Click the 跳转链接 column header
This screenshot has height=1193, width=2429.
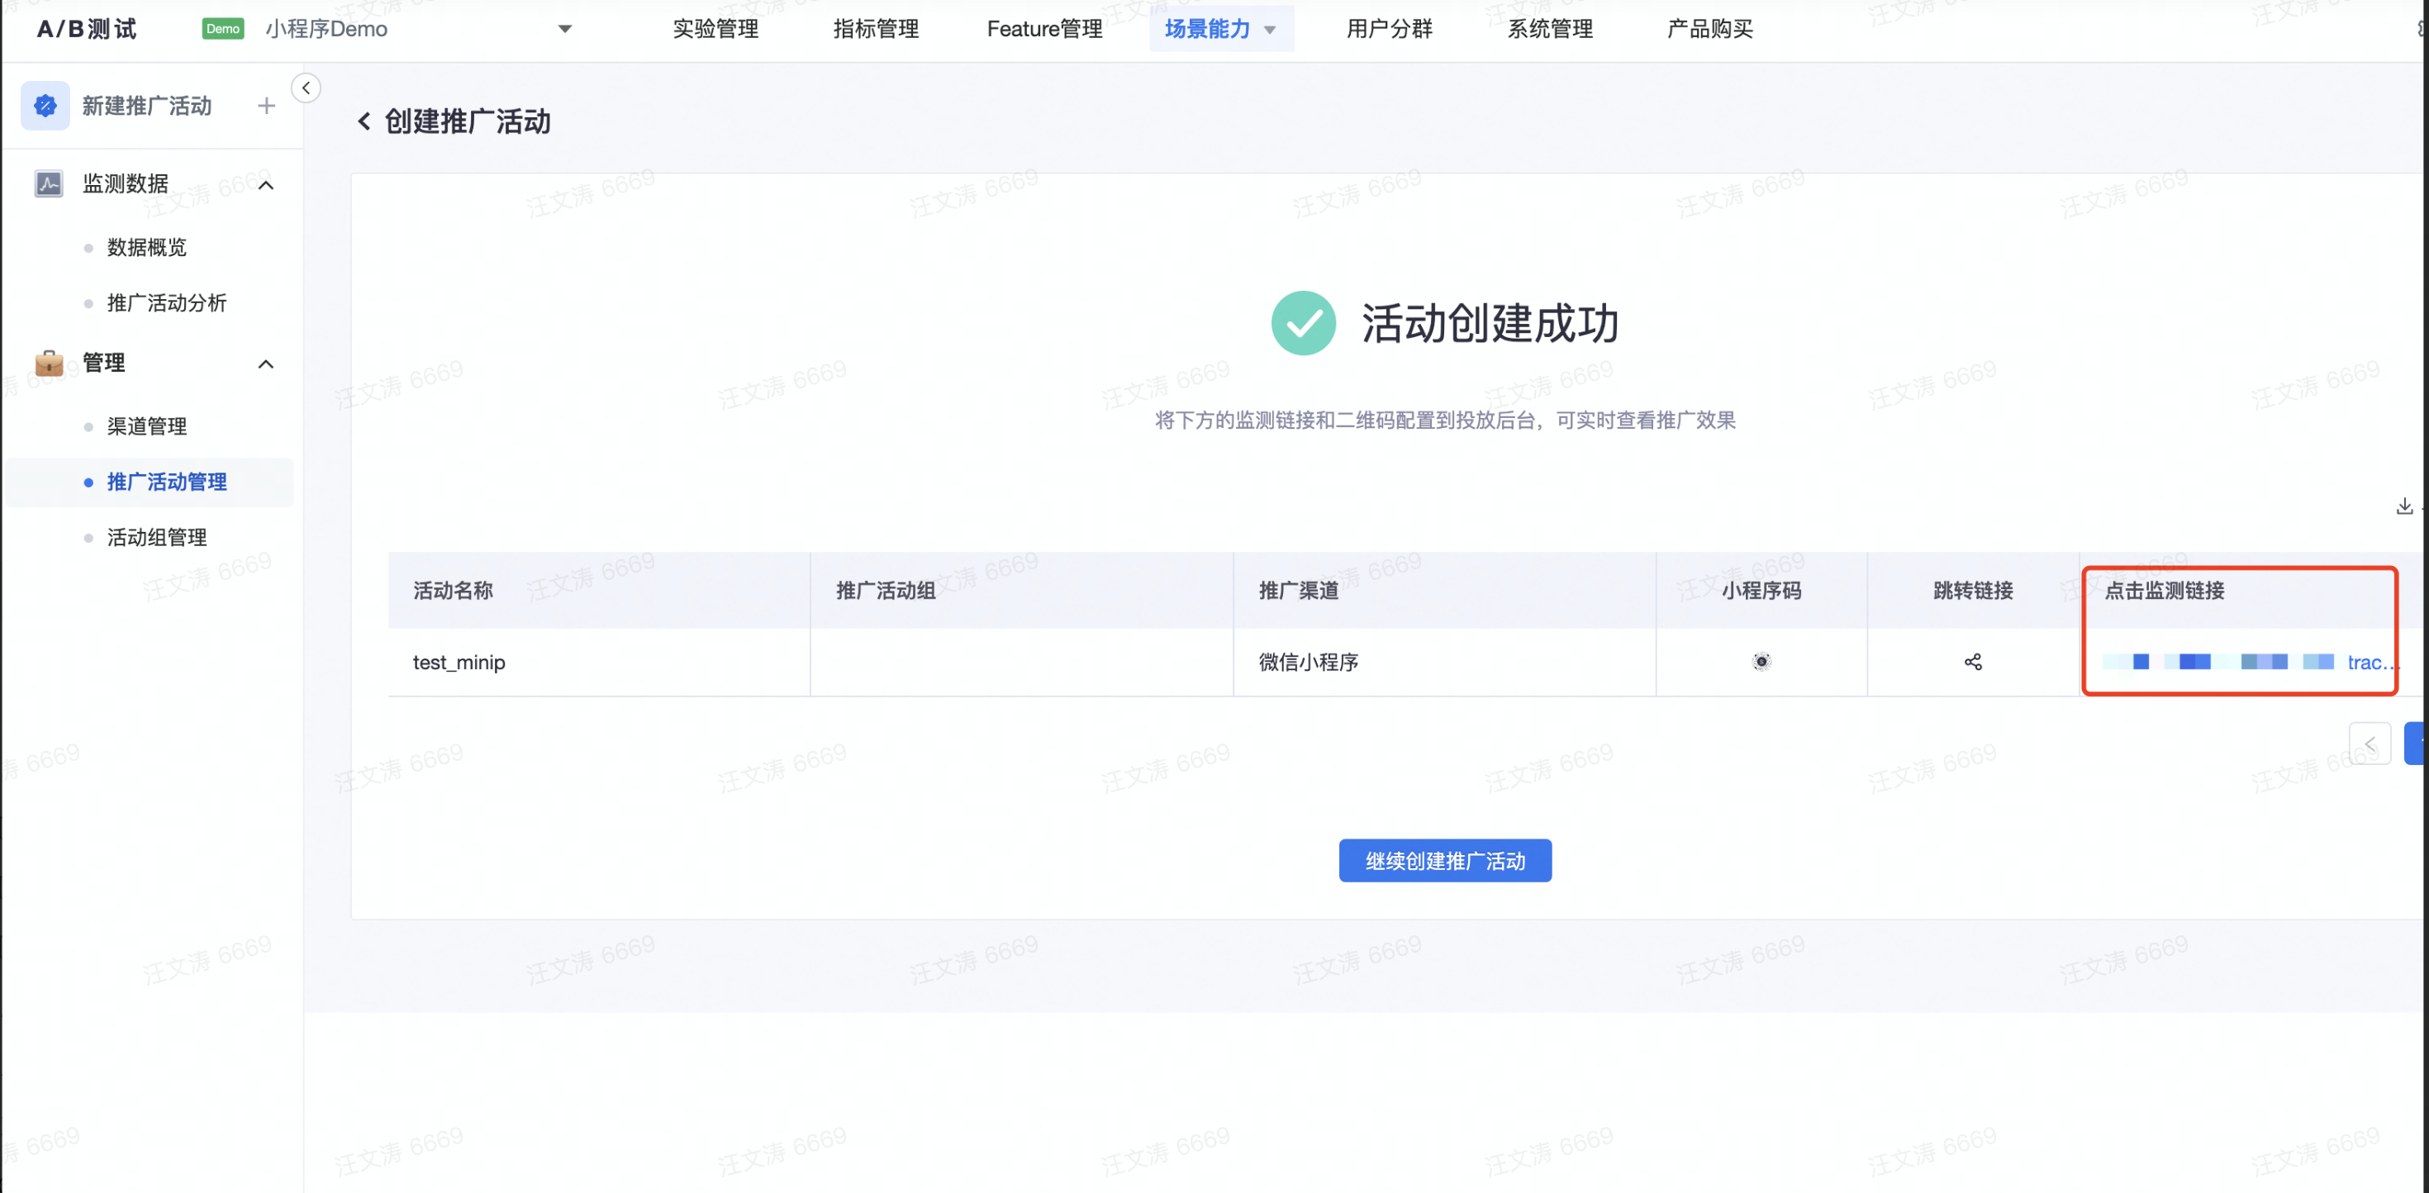point(1973,591)
